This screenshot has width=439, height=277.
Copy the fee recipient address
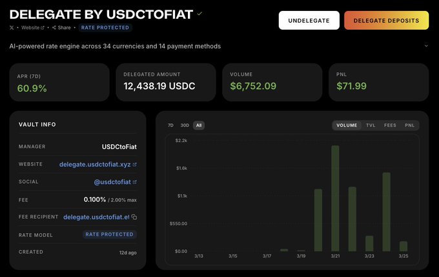[134, 217]
